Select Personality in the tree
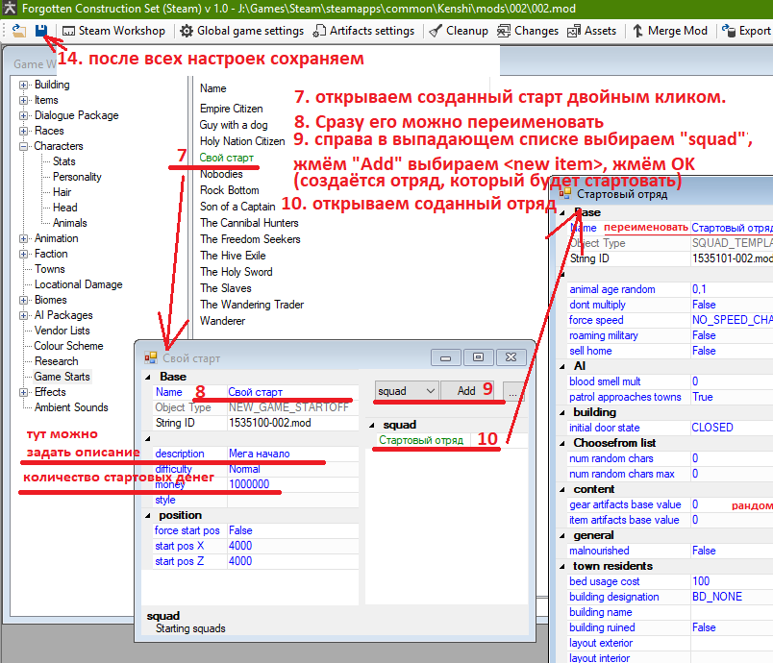 77,177
